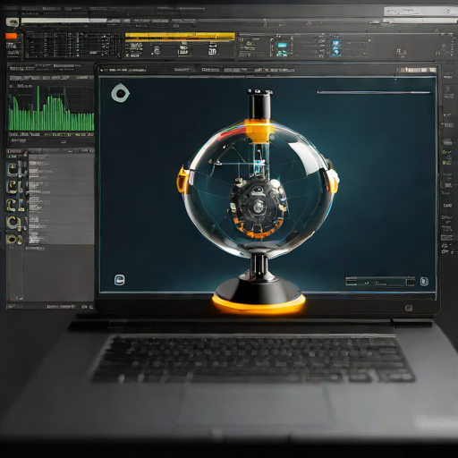The image size is (458, 458).
Task: Click the glass sphere model in the viewport
Action: [259, 191]
